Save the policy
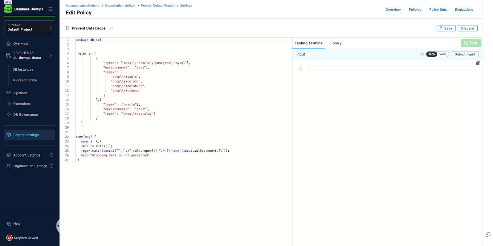 pos(446,28)
